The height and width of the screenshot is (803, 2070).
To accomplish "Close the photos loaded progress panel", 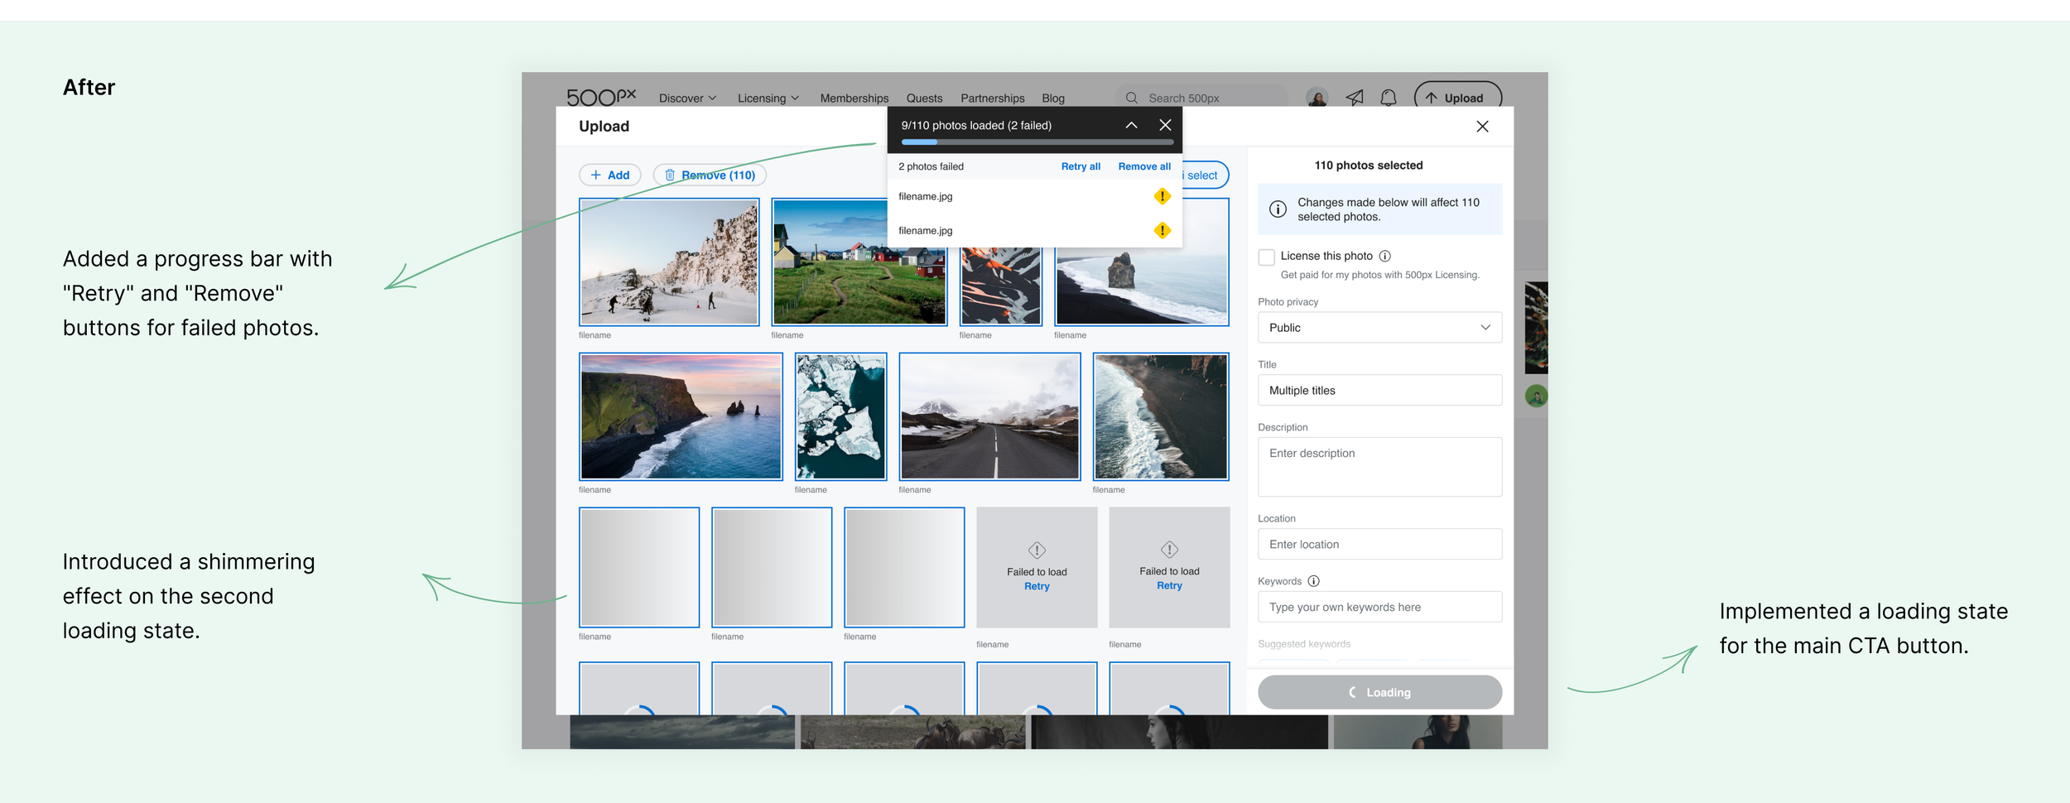I will [1165, 125].
